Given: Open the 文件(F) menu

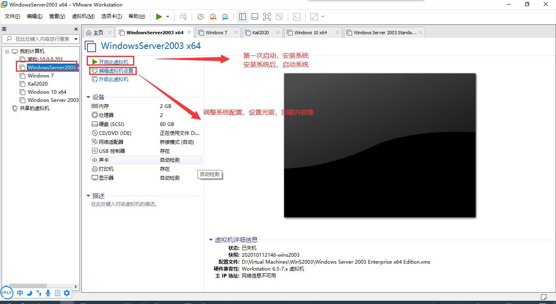Looking at the screenshot, I should click(x=13, y=16).
